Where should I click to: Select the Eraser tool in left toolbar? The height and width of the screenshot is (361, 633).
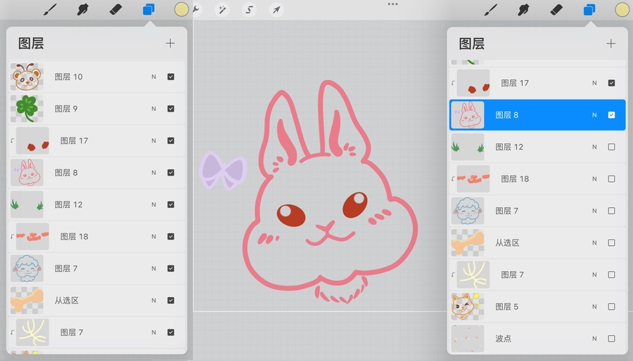point(116,9)
